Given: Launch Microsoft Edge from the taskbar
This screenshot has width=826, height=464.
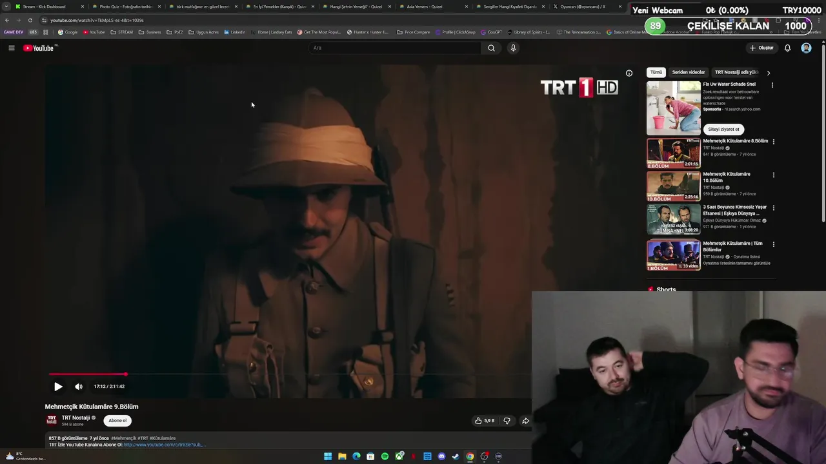Looking at the screenshot, I should pyautogui.click(x=356, y=456).
